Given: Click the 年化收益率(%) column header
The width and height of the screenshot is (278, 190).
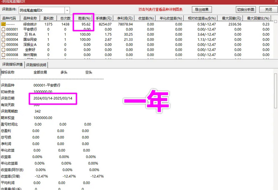Looking at the screenshot, I should [x=171, y=18].
